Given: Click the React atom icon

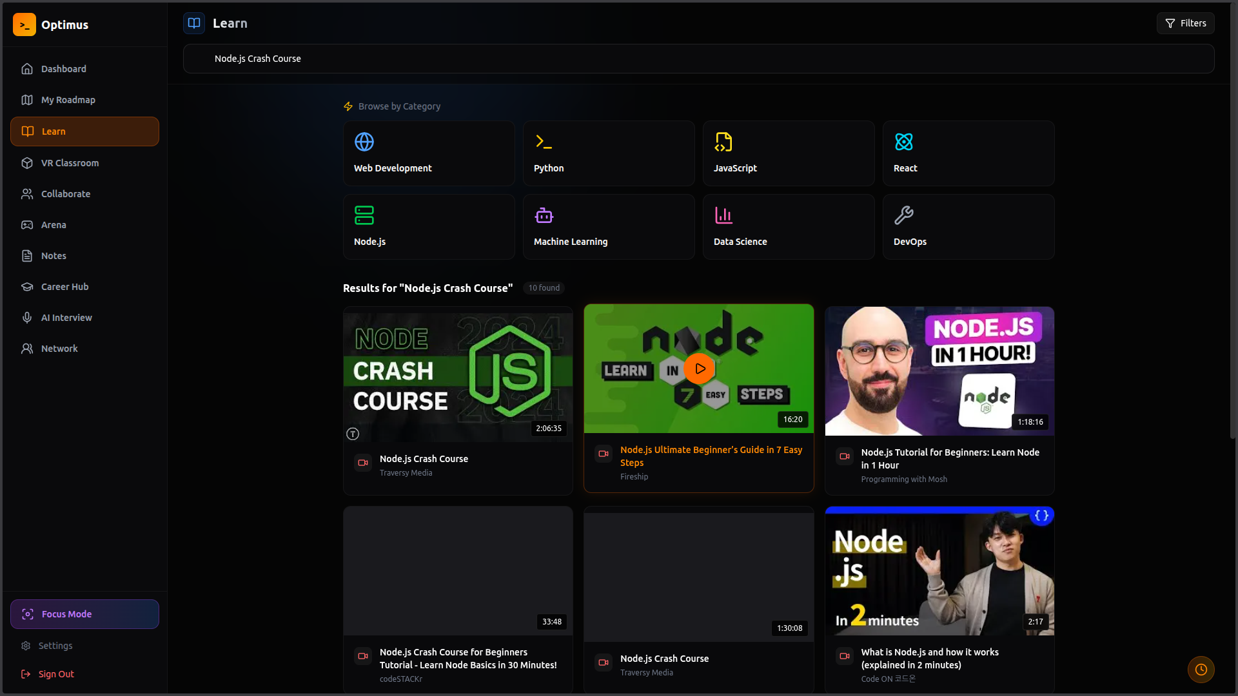Looking at the screenshot, I should [x=904, y=142].
